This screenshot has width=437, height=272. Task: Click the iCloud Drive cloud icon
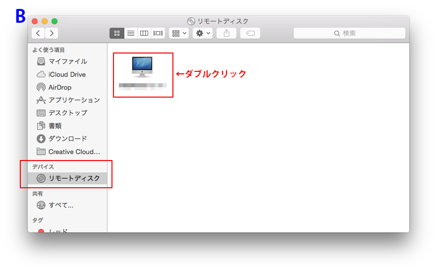tap(41, 74)
